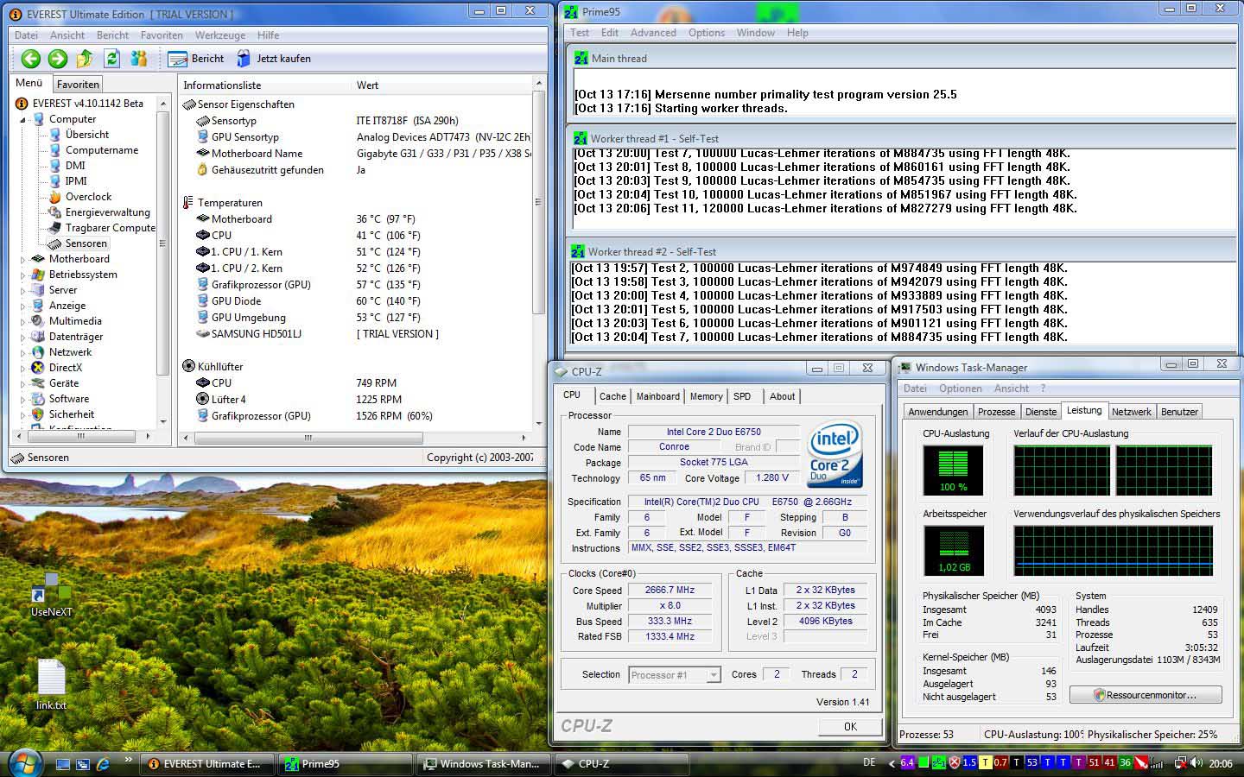Select the Sensor Eigenschaften chip icon
This screenshot has height=777, width=1244.
(188, 104)
